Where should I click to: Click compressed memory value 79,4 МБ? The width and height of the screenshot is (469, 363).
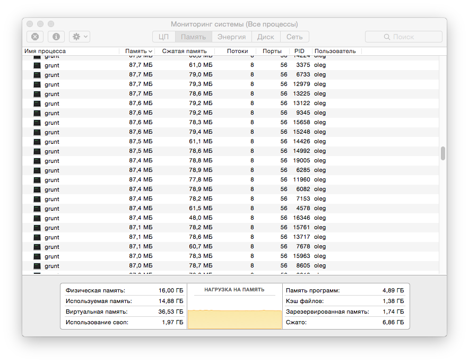click(x=201, y=132)
